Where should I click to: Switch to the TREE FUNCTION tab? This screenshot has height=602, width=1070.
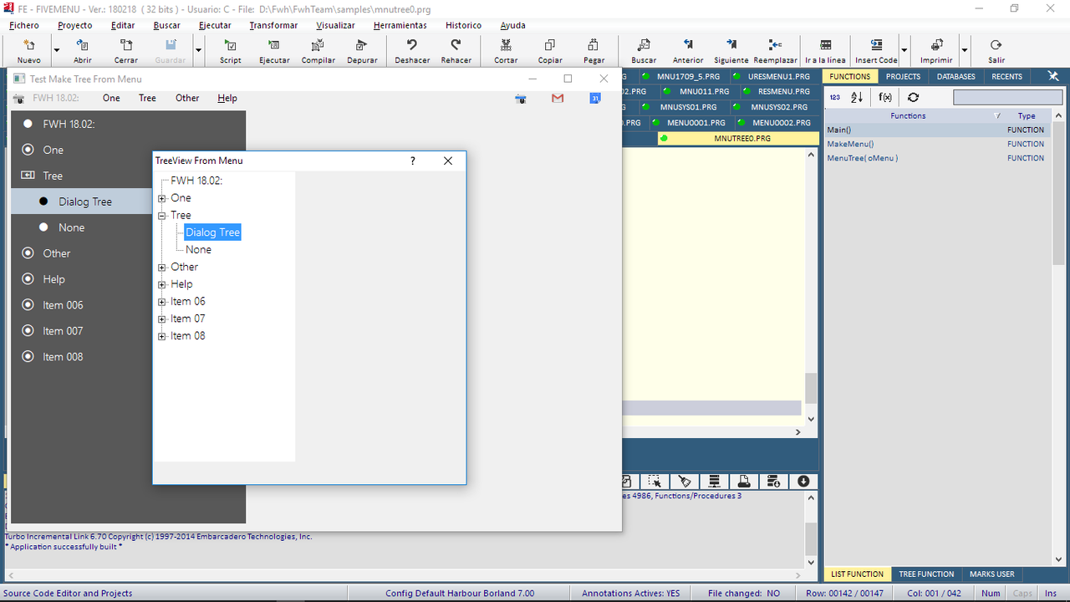point(926,574)
